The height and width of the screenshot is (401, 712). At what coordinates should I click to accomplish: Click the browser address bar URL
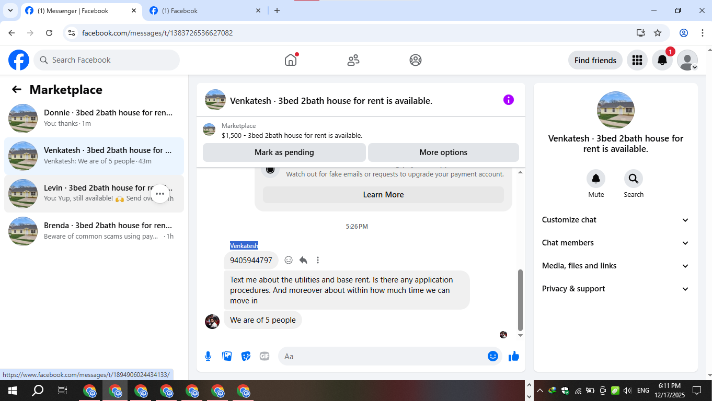tap(157, 33)
